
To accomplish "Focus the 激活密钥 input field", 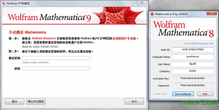I will tap(56, 58).
